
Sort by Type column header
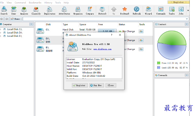[65, 25]
